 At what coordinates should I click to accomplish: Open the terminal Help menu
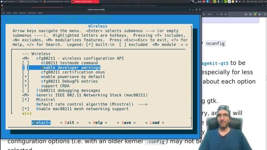click(40, 13)
